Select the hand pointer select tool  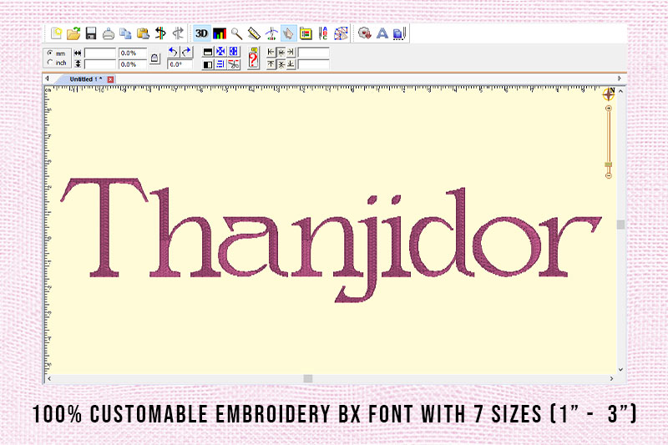point(288,33)
